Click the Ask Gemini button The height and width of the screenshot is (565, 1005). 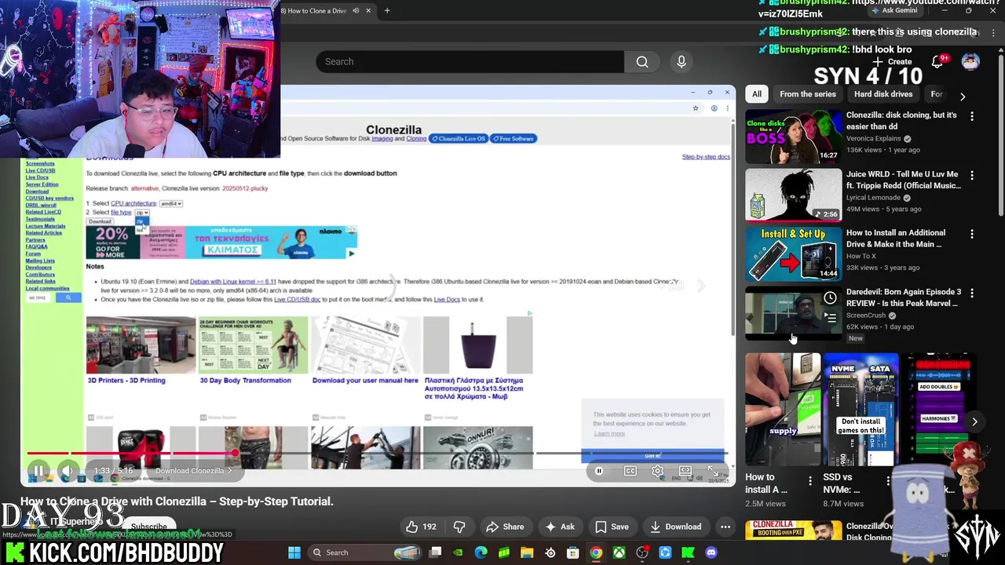[x=894, y=11]
